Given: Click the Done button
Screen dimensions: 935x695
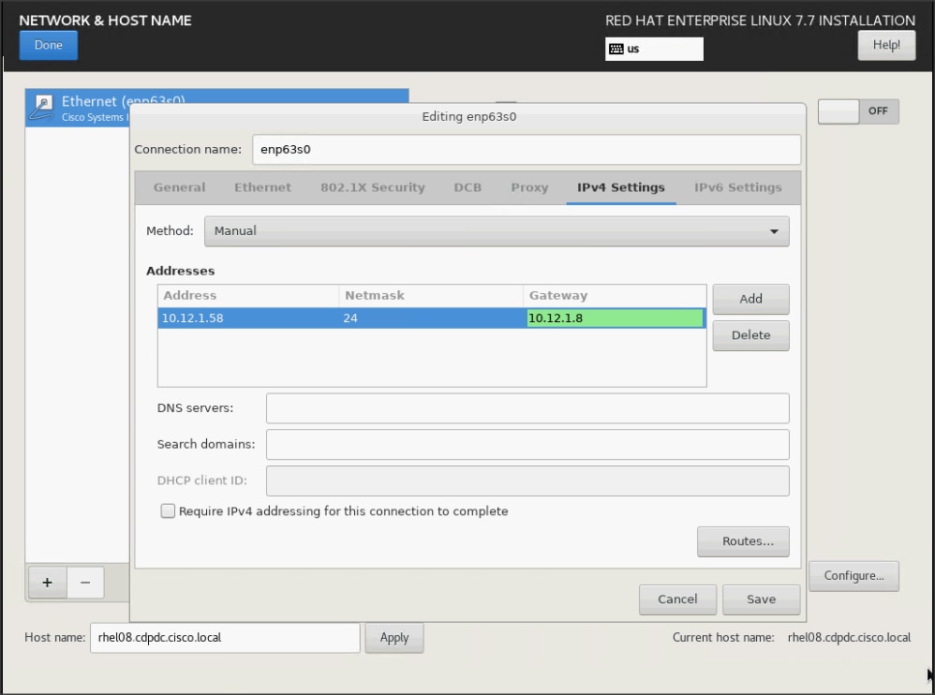Looking at the screenshot, I should click(49, 45).
